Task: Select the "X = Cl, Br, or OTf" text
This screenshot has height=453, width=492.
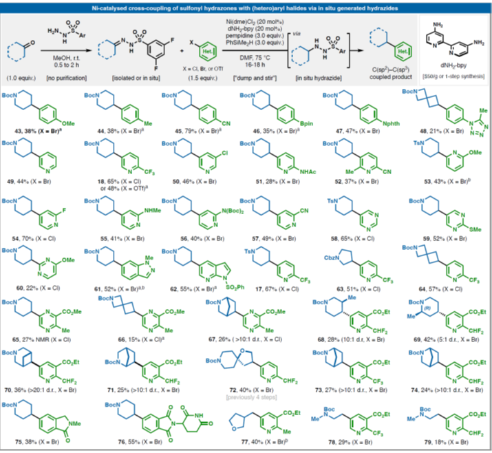Action: tap(203, 69)
